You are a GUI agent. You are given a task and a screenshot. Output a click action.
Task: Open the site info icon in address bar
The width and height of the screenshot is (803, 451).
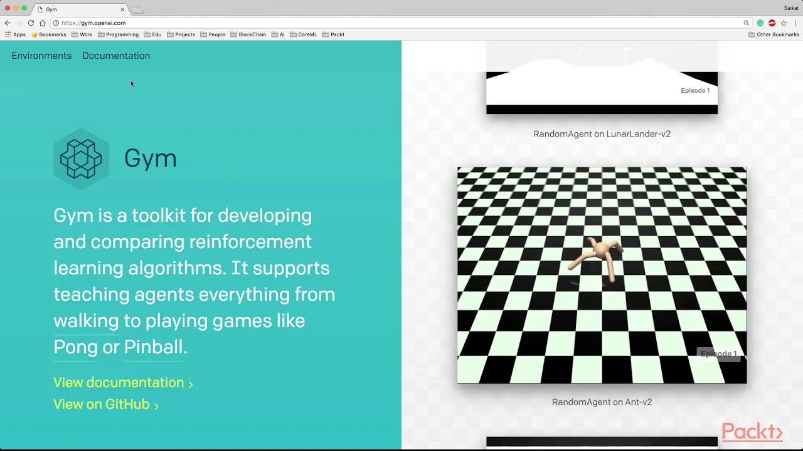(x=56, y=23)
